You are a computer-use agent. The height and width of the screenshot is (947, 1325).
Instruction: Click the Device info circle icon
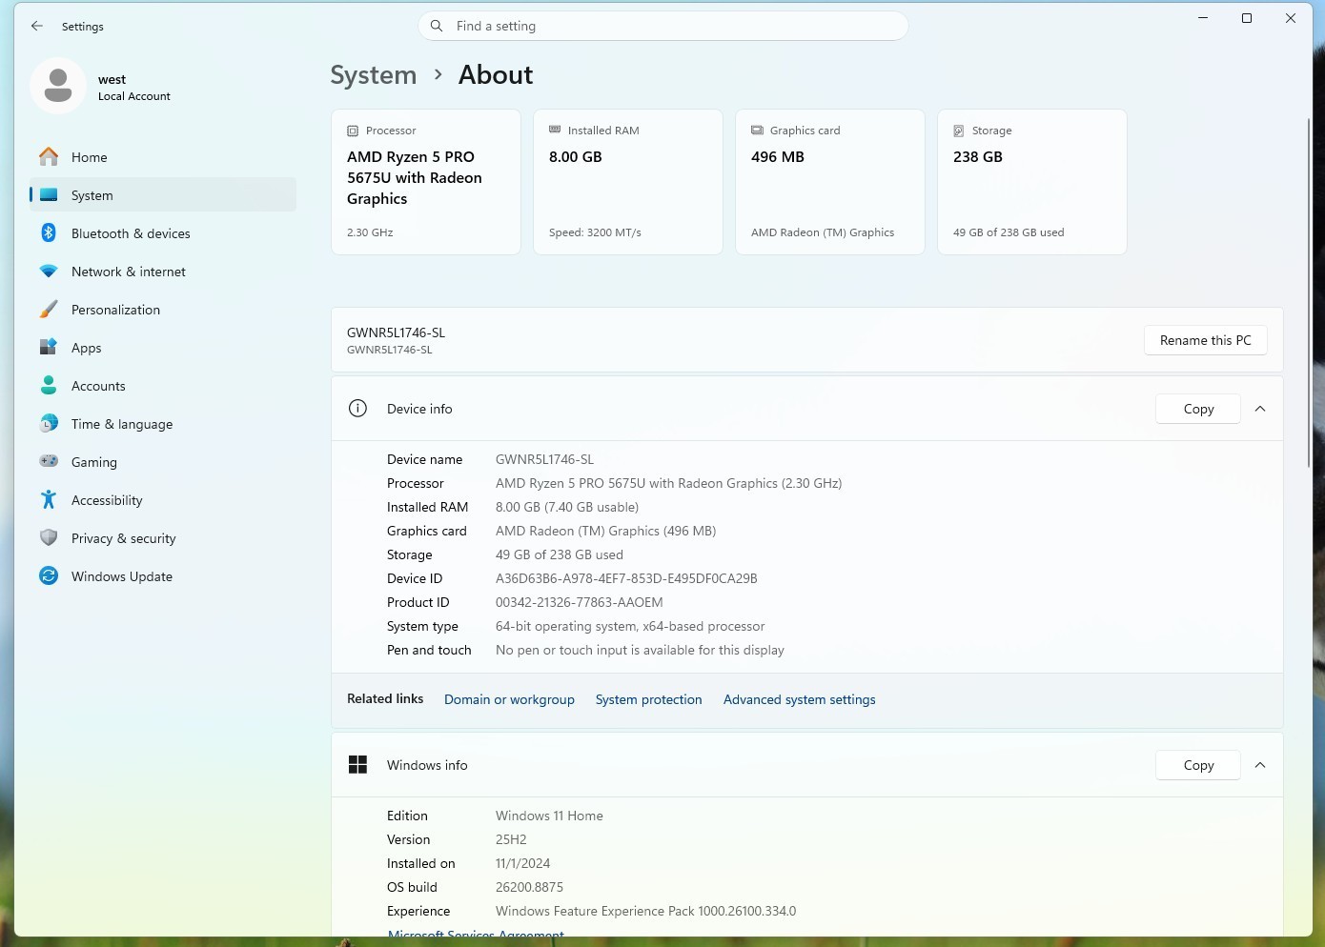point(357,409)
